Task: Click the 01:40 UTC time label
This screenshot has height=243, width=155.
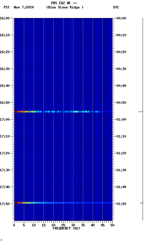Action: 121,187
